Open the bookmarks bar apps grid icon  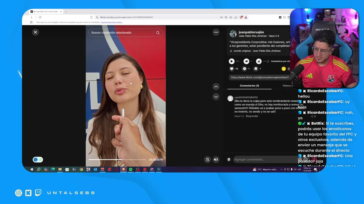point(31,22)
